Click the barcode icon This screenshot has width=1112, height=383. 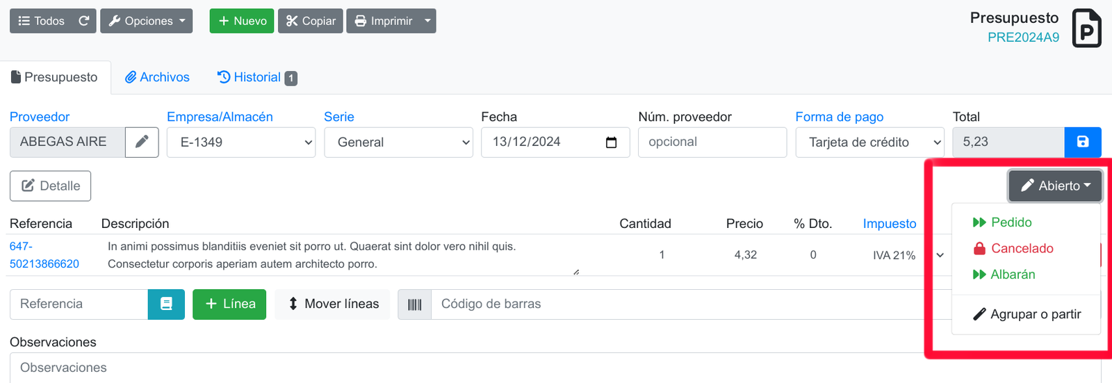coord(415,304)
